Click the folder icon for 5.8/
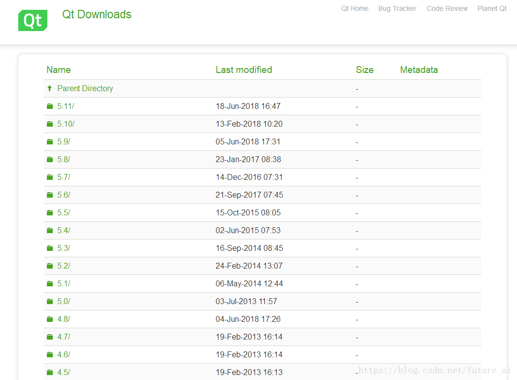 pos(50,159)
